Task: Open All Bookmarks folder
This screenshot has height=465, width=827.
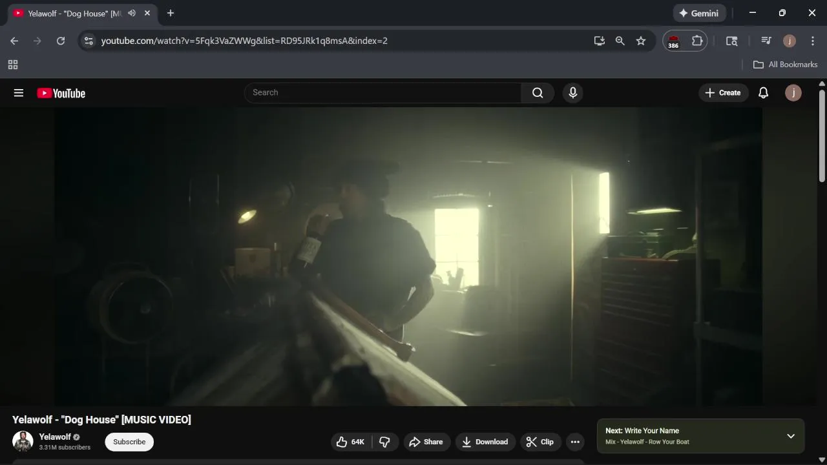Action: click(x=786, y=65)
